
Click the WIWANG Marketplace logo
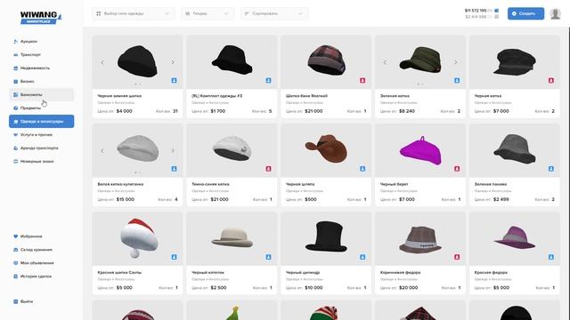coord(41,18)
